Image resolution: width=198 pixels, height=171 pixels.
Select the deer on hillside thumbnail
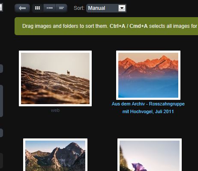pyautogui.click(x=55, y=78)
